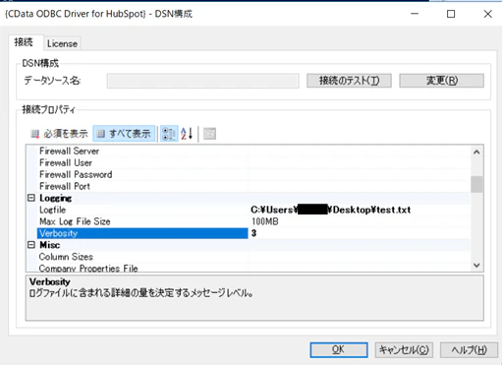Collapse the Misc category

31,245
